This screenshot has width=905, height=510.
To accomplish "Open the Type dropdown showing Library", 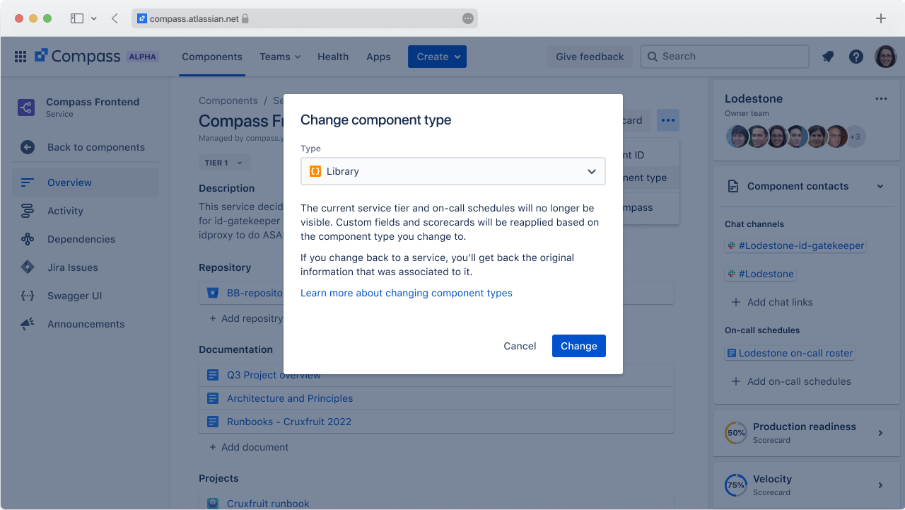I will click(453, 171).
